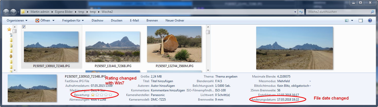Click Änderungsdatum value 17.03.2018 18:22
378x107 pixels.
288,100
